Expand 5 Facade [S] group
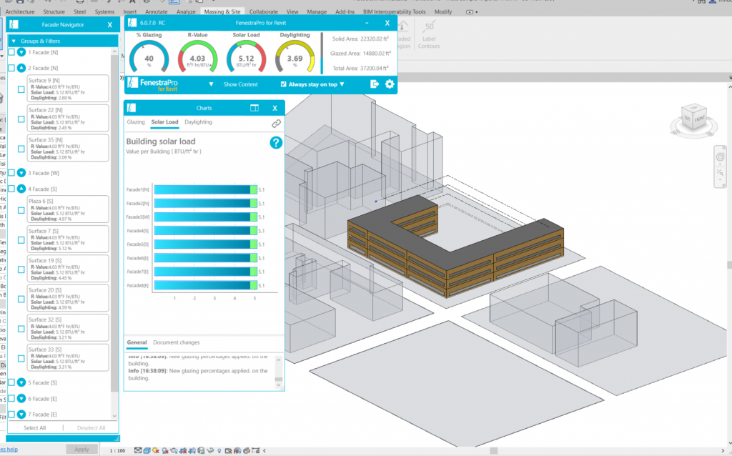This screenshot has height=456, width=732. coord(21,382)
